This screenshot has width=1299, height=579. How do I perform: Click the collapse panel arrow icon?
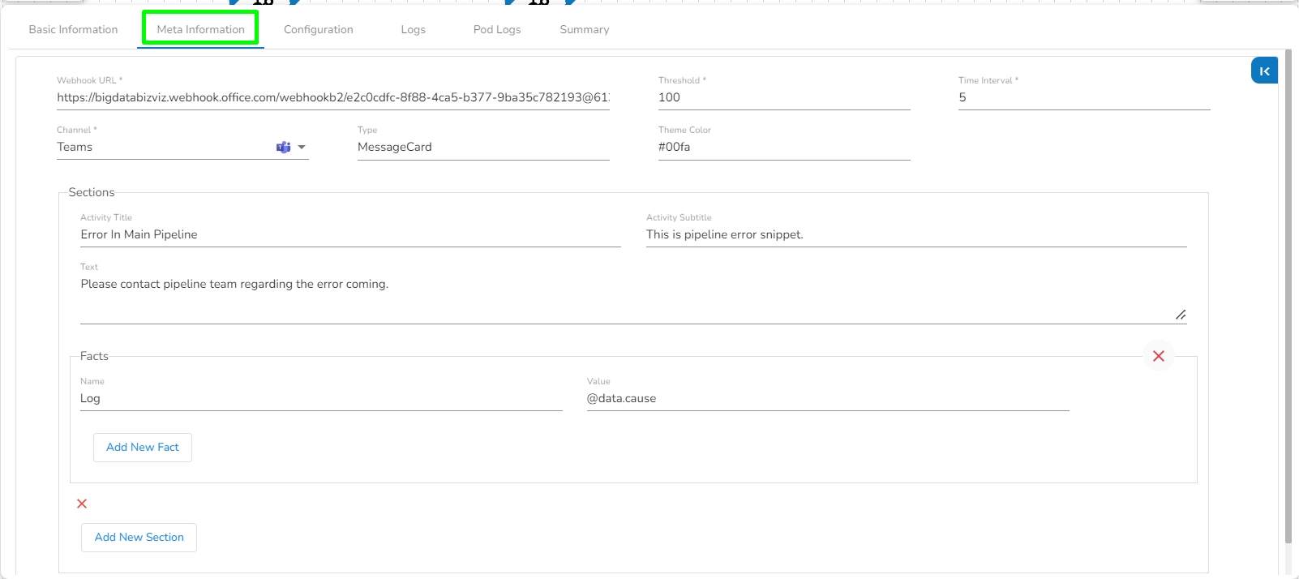click(x=1264, y=71)
